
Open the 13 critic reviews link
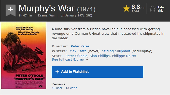pyautogui.click(x=71, y=88)
